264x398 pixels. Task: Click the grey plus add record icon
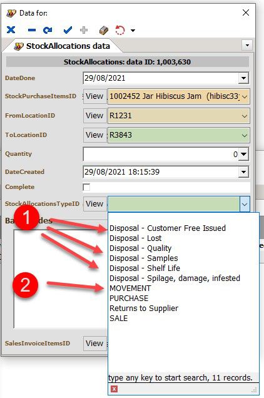[x=84, y=30]
